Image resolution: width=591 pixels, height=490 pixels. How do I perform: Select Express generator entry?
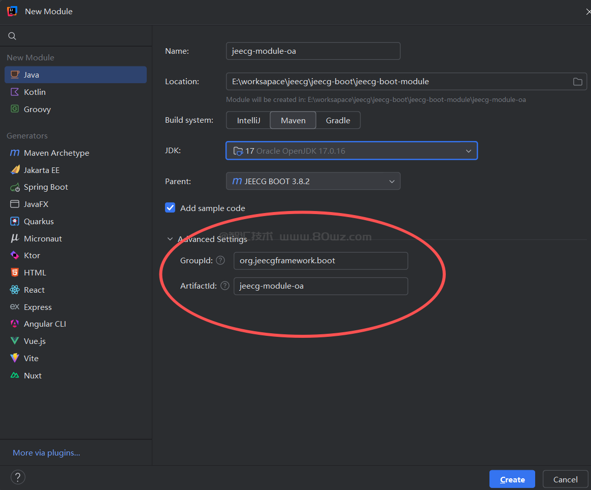pyautogui.click(x=75, y=307)
